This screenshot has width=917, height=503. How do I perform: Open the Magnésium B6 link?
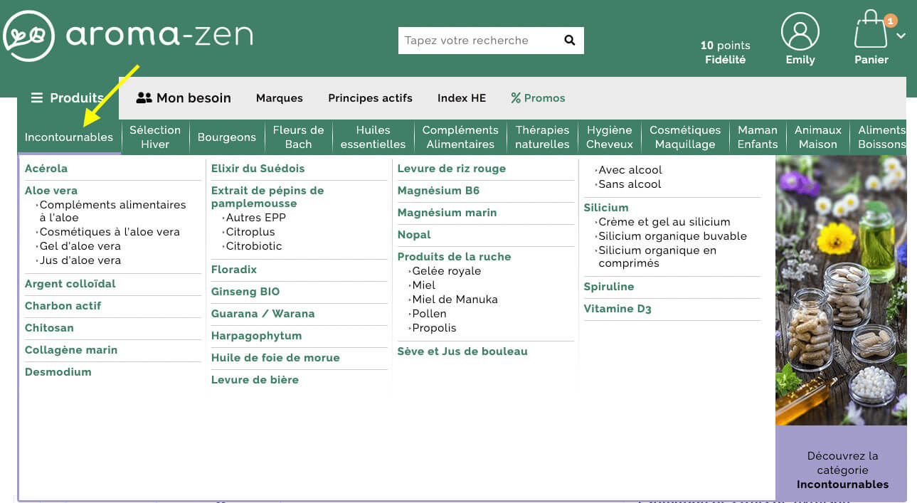click(x=439, y=191)
